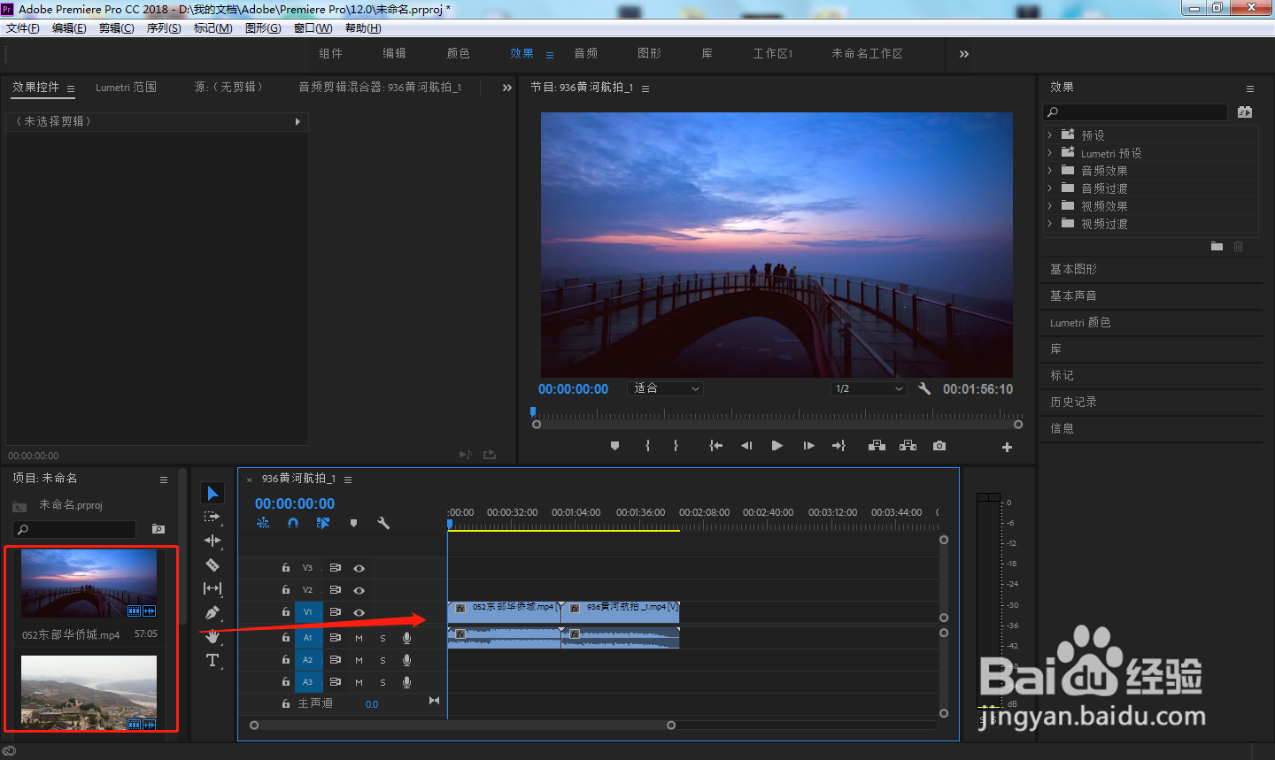
Task: Click the Effects panel search field
Action: pyautogui.click(x=1136, y=112)
